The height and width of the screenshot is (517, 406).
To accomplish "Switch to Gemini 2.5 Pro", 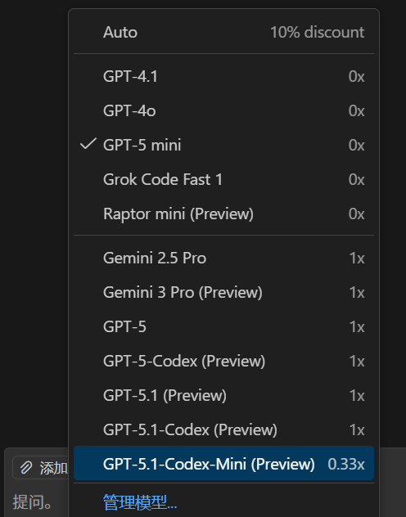I will [223, 258].
